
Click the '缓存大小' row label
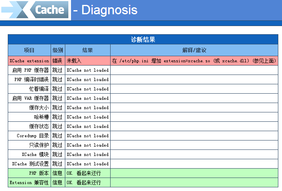click(39, 108)
